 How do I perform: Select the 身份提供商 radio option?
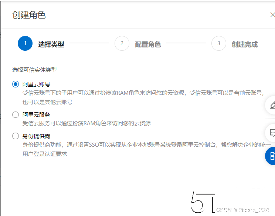16,136
